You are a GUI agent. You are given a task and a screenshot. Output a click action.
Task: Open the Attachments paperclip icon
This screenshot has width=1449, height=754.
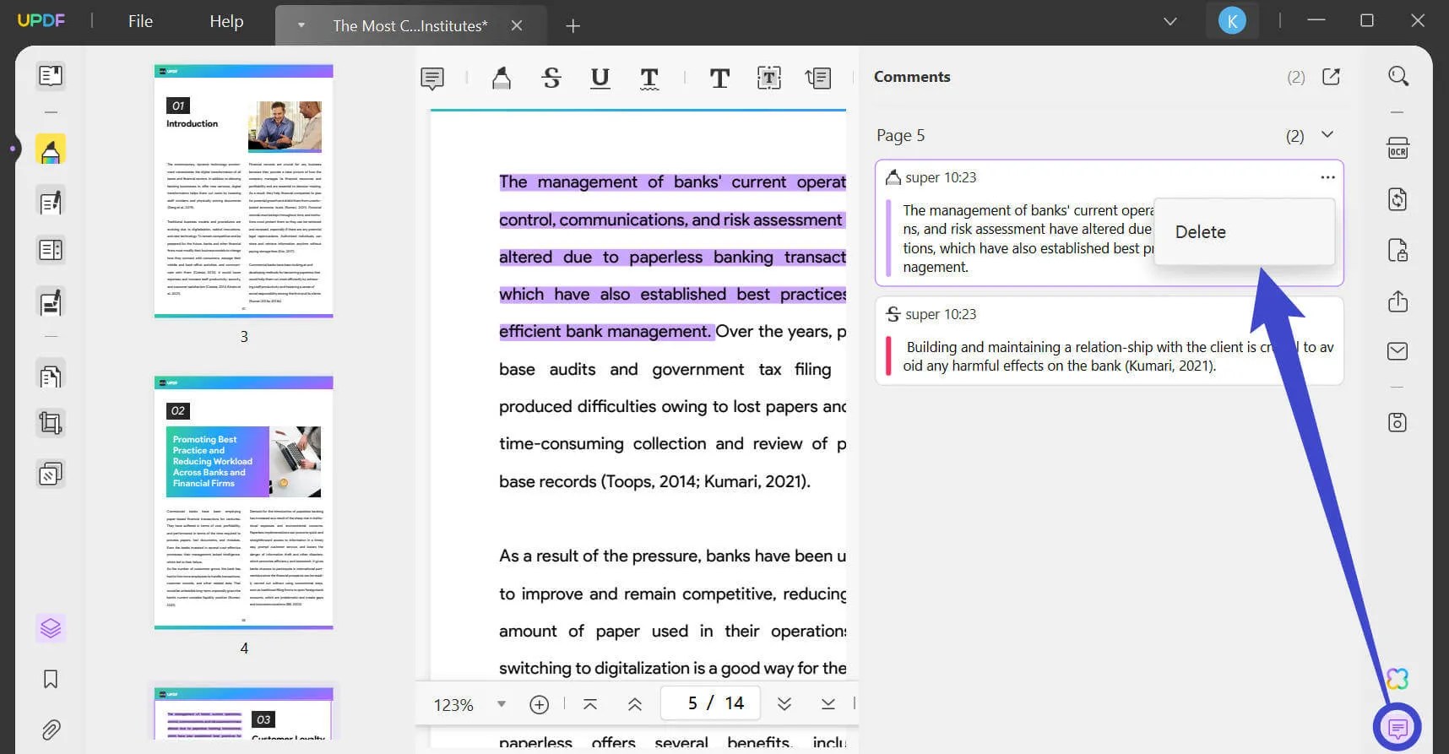point(51,730)
